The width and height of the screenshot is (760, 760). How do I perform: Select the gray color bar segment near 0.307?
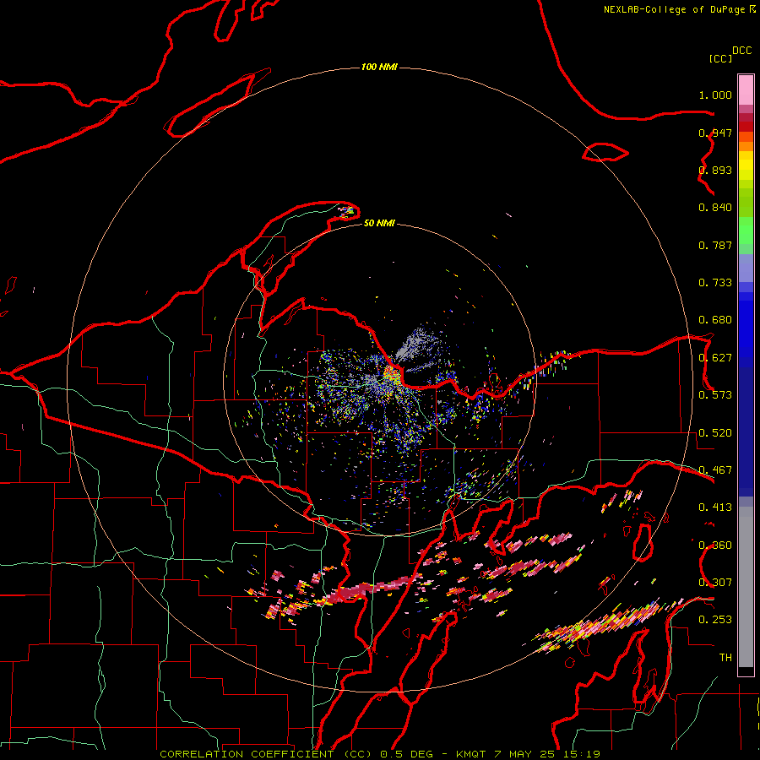746,591
